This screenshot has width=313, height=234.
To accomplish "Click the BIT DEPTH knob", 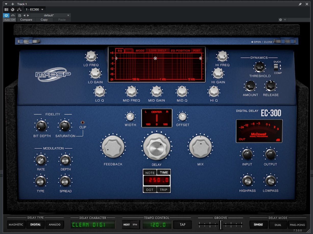I will [42, 126].
